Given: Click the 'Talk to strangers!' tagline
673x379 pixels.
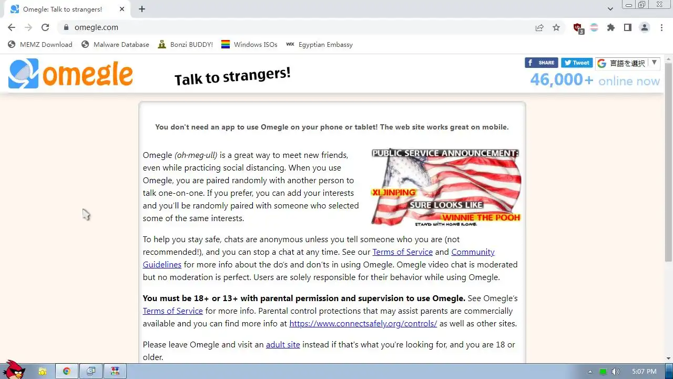Looking at the screenshot, I should (232, 76).
